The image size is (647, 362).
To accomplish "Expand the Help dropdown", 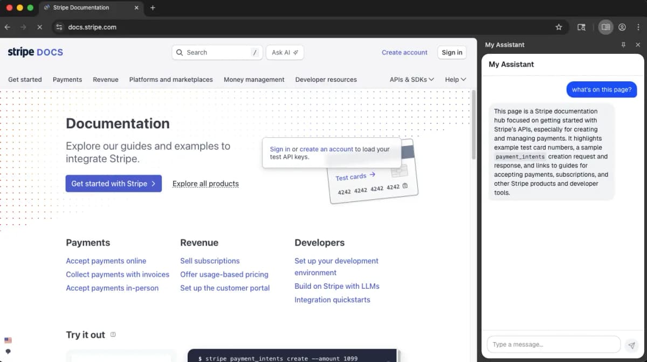I will tap(455, 79).
